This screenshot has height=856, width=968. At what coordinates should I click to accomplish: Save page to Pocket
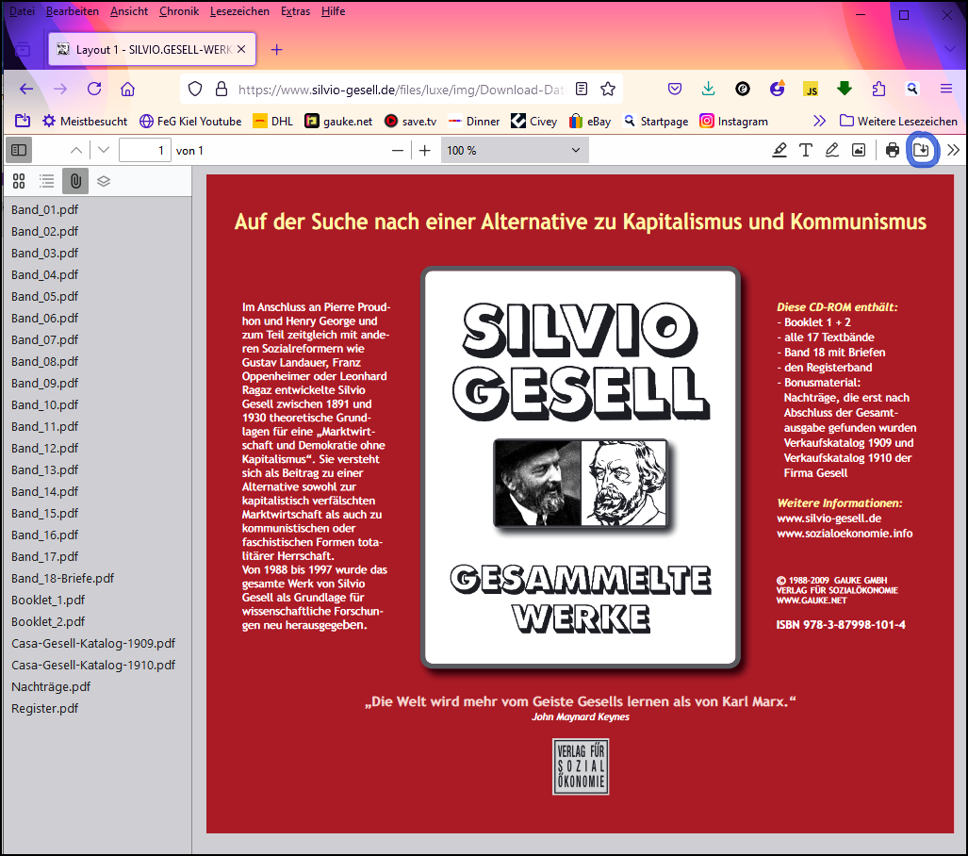pyautogui.click(x=675, y=89)
